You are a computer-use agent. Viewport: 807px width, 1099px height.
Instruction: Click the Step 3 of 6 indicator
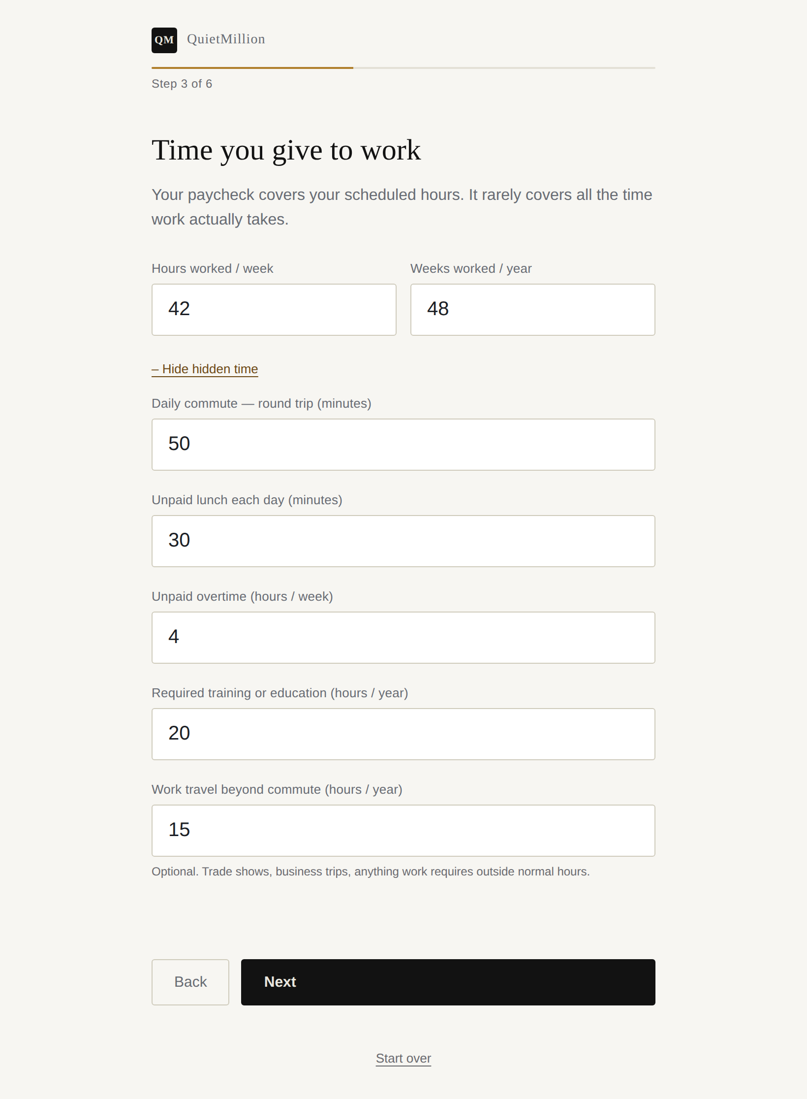click(x=182, y=84)
